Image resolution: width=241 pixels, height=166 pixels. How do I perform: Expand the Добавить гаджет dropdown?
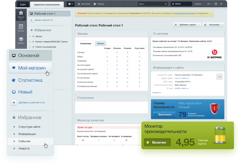[187, 25]
